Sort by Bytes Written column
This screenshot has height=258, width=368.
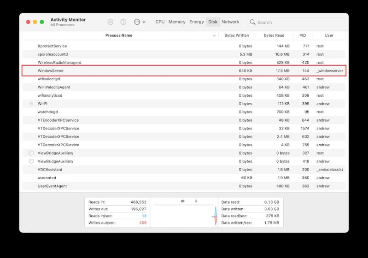coord(237,35)
